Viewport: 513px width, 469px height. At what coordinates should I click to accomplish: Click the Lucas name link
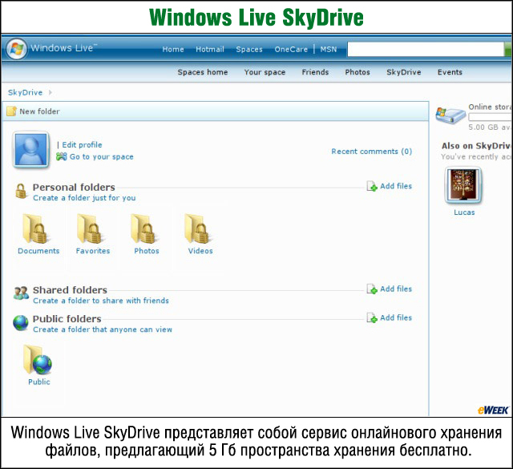(x=464, y=212)
